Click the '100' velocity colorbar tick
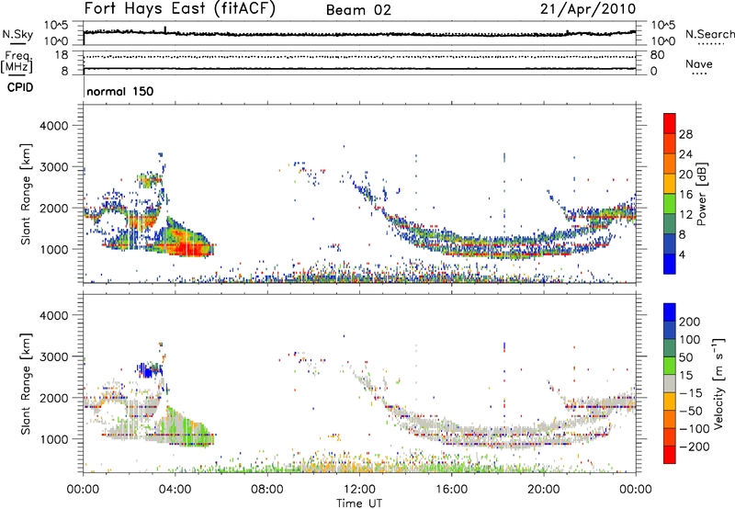 click(x=690, y=340)
